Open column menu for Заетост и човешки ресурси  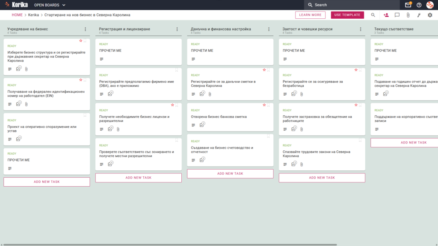click(361, 29)
